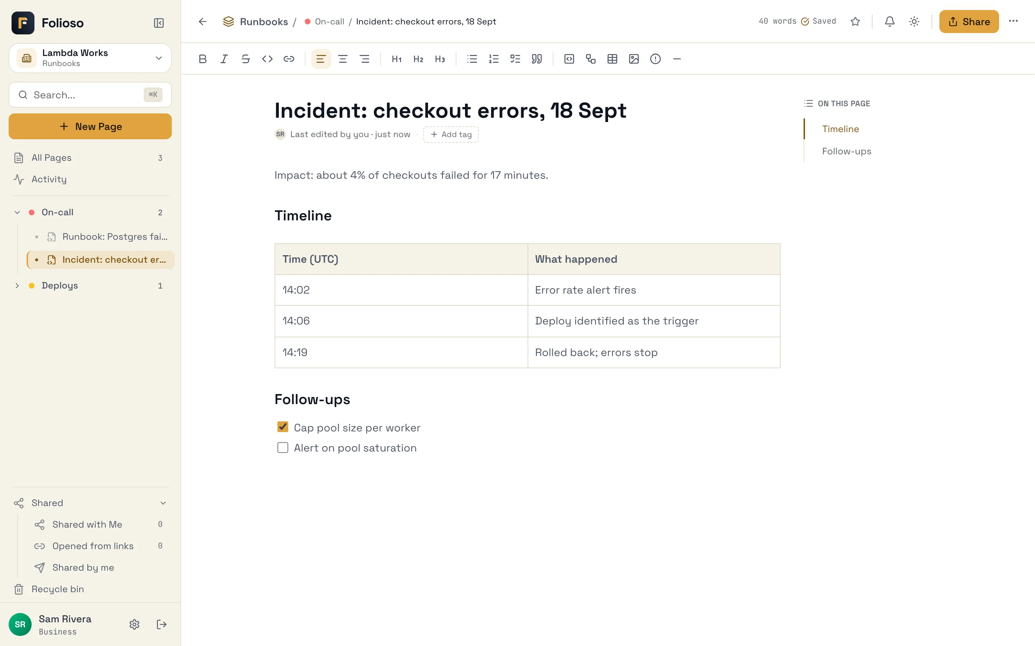Go back with the arrow button
The image size is (1035, 646).
202,22
